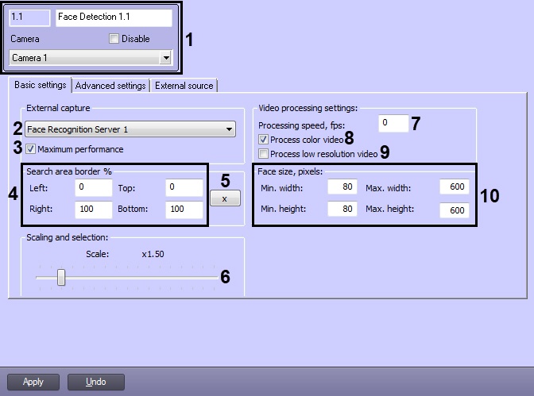Click the x button beside search area fields
The image size is (534, 396).
click(x=225, y=198)
